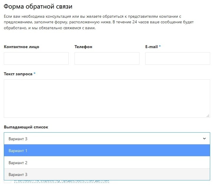214x186 pixels.
Task: Click the required asterisk beside Текст запроса
Action: click(x=34, y=74)
